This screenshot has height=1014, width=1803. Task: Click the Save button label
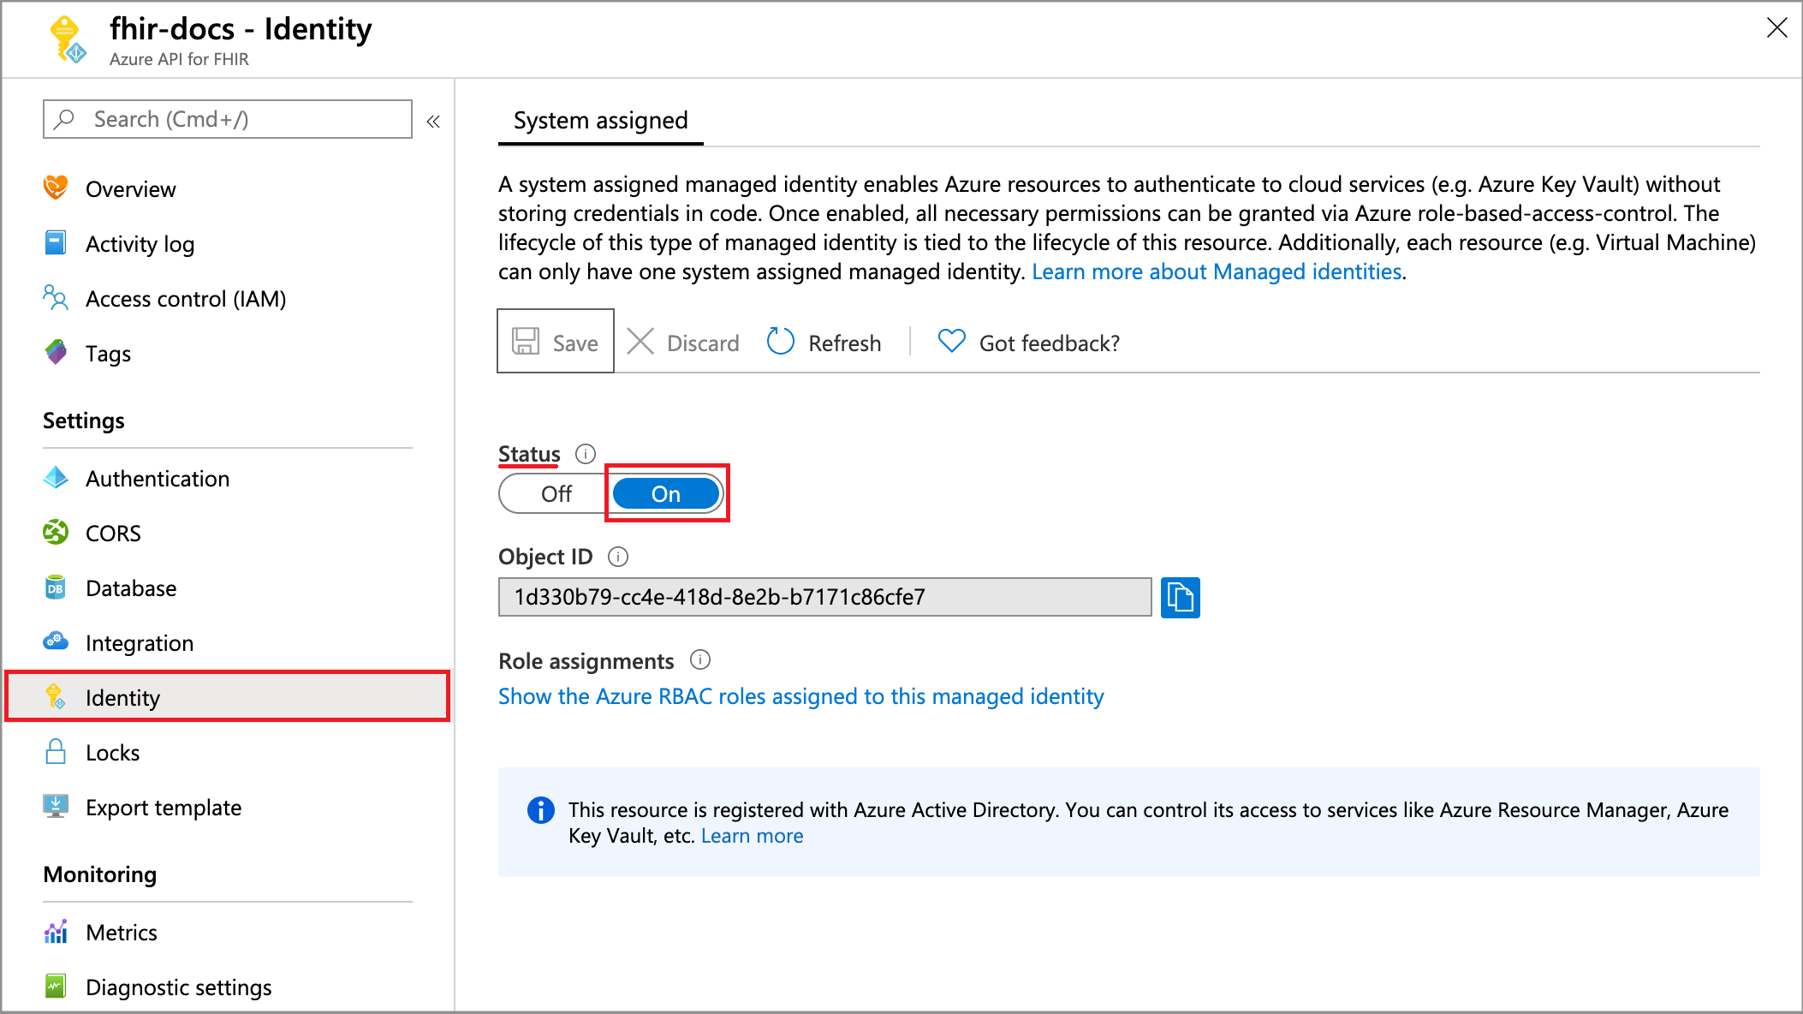[575, 343]
